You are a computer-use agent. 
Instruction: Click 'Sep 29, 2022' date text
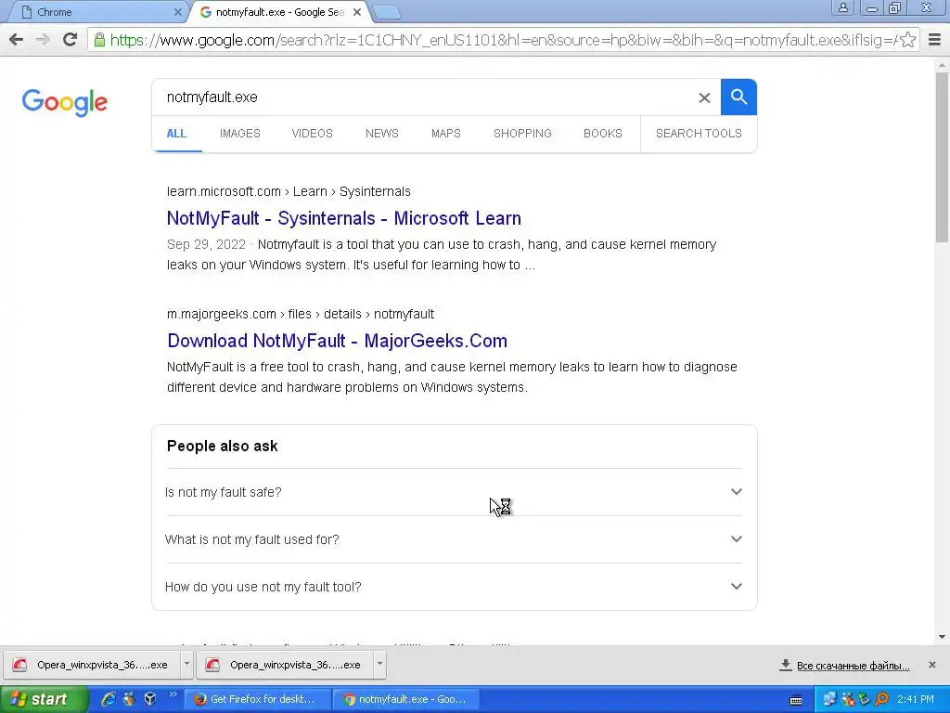click(206, 244)
